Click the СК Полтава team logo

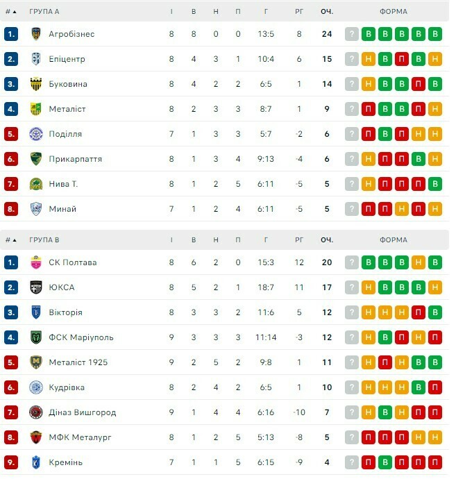click(36, 262)
